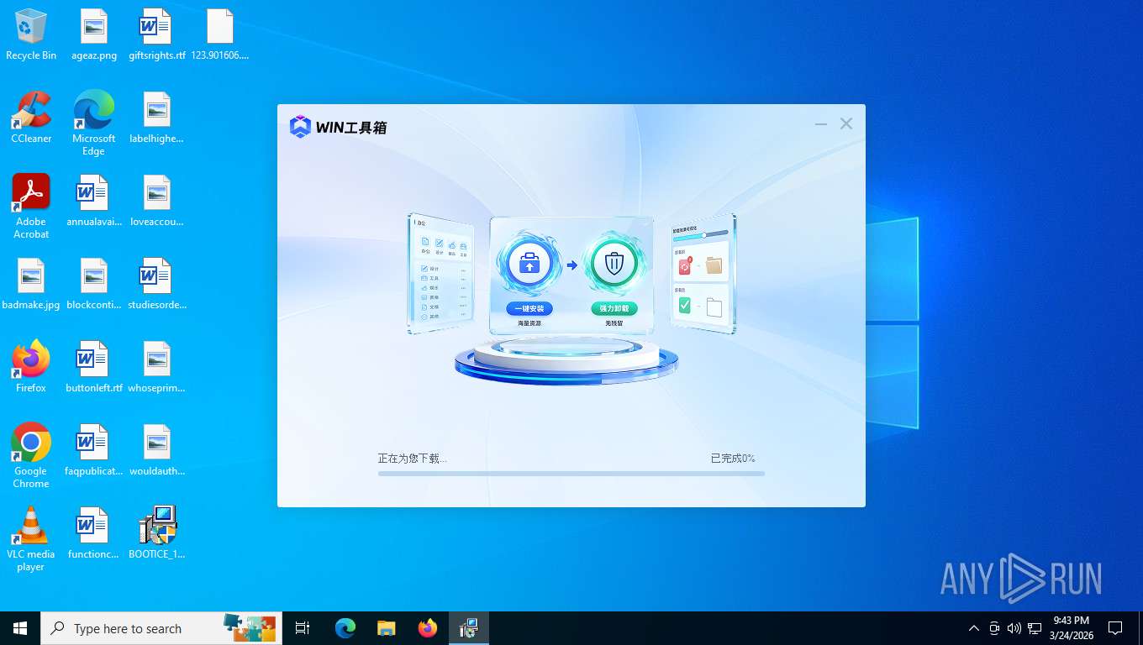The height and width of the screenshot is (645, 1143).
Task: Minimize the WIN工具箱 installer window
Action: click(x=821, y=124)
